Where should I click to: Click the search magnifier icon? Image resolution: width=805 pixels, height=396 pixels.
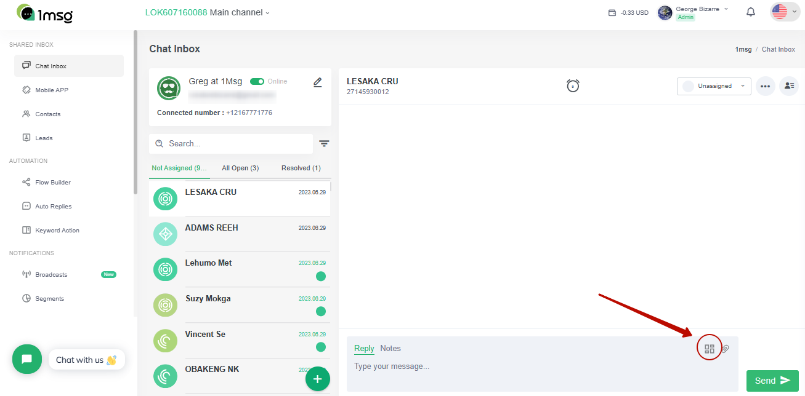point(160,143)
